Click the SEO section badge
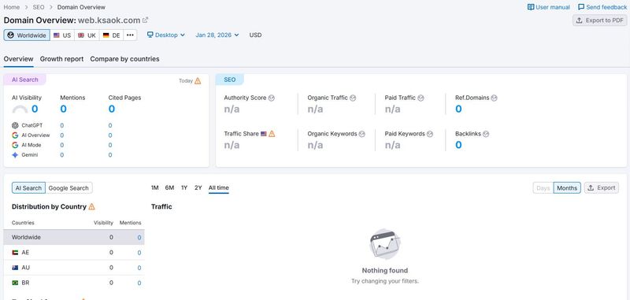Screen dimensions: 630x300 click(230, 80)
